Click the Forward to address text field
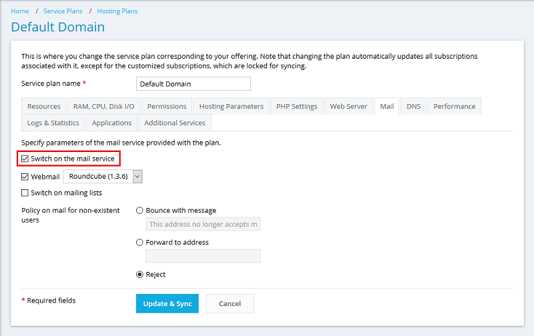The height and width of the screenshot is (336, 534). 203,257
